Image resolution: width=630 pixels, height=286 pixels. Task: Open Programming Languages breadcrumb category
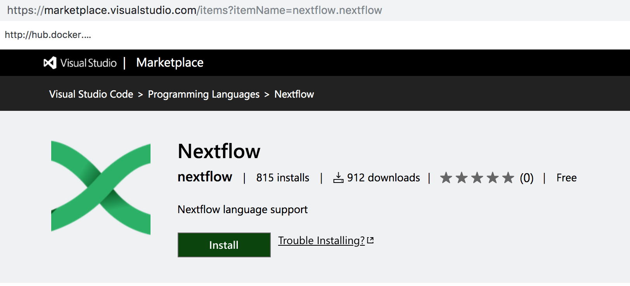pyautogui.click(x=204, y=94)
